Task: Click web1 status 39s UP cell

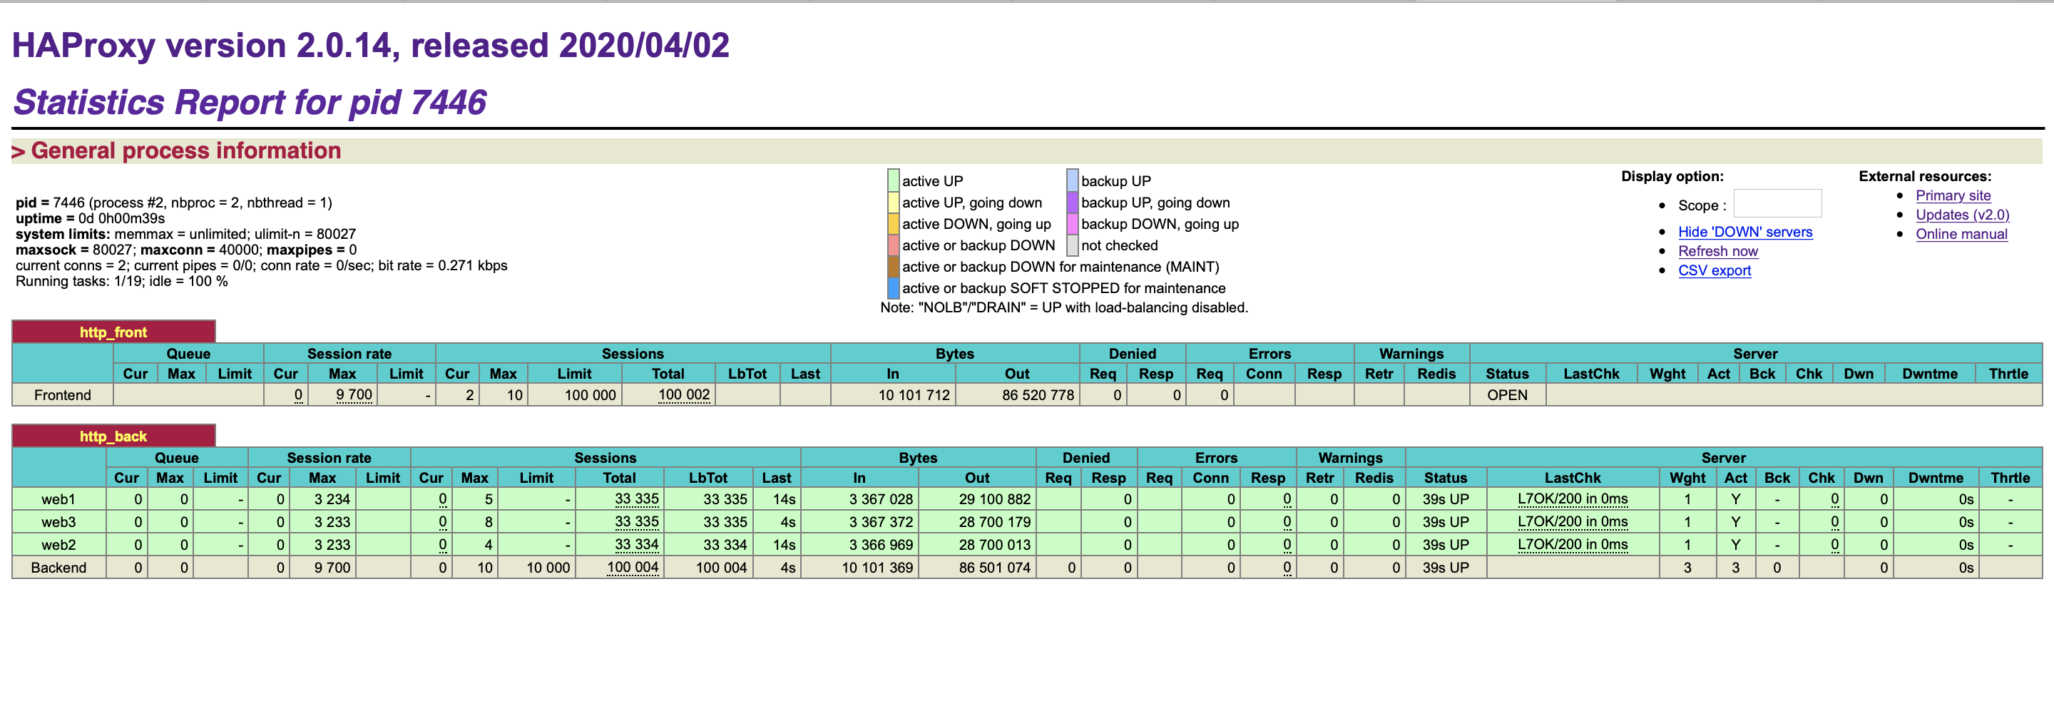Action: pos(1446,498)
